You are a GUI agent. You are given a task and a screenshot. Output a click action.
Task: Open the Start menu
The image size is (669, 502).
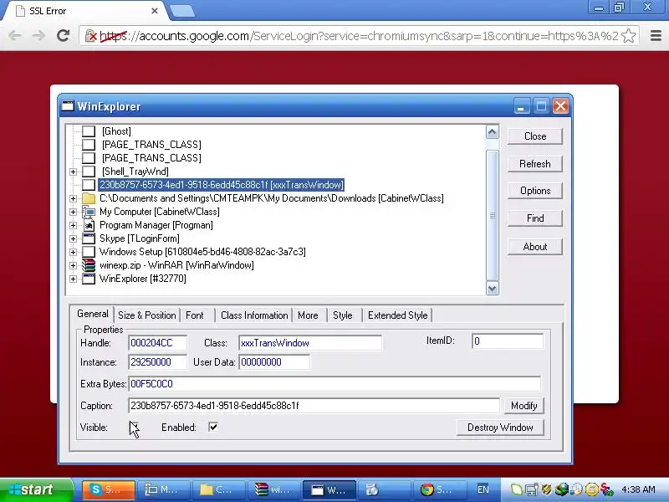coord(36,489)
